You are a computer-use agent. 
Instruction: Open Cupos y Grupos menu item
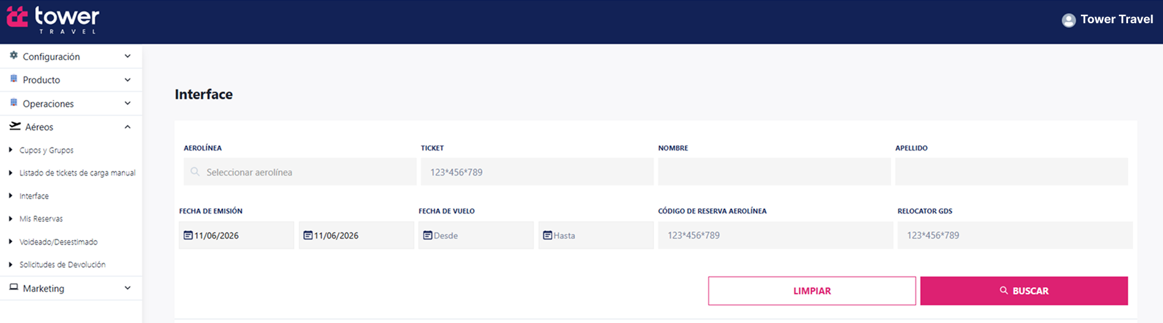[x=46, y=150]
